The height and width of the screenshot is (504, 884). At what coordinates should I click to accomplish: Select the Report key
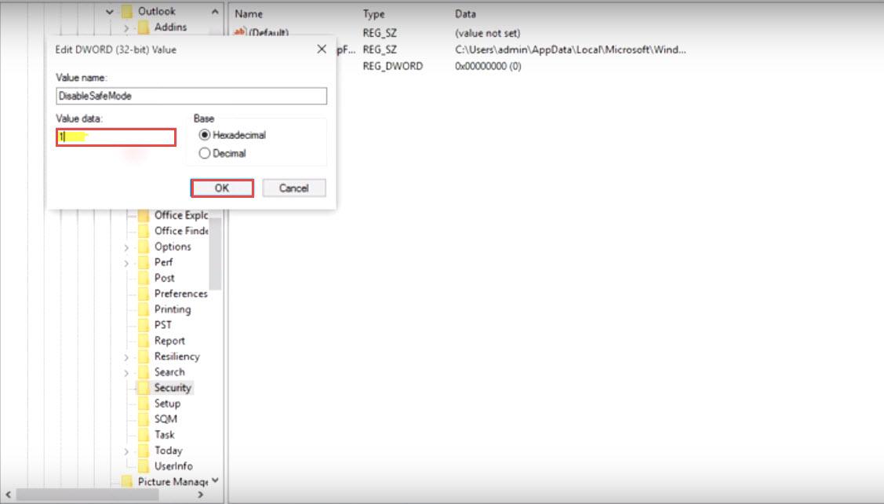tap(169, 341)
